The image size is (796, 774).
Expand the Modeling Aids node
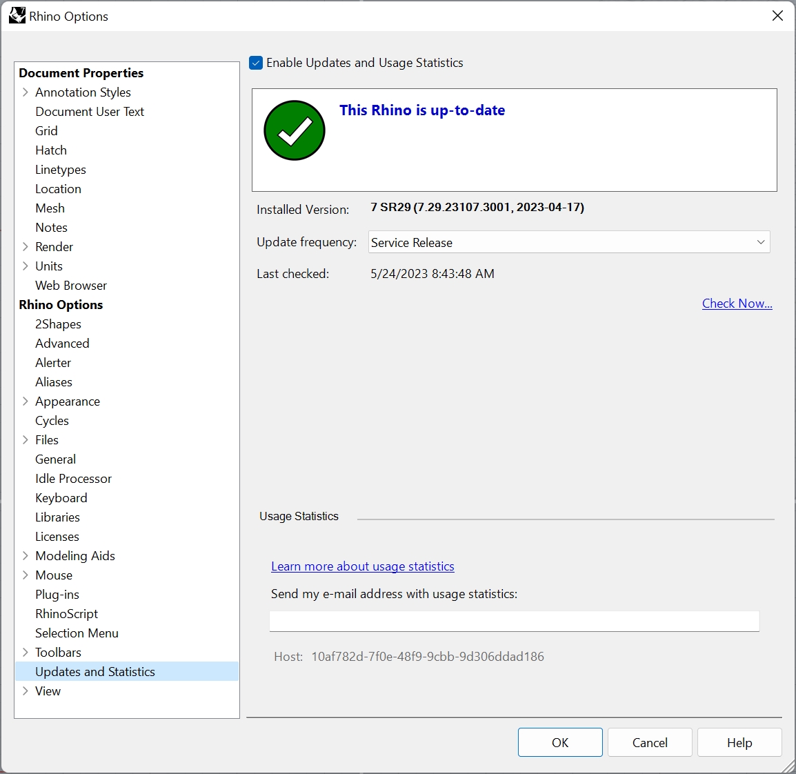click(x=26, y=556)
